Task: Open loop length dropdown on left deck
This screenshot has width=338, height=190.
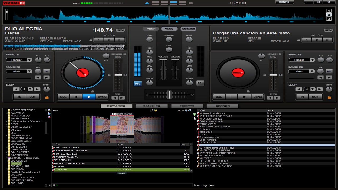Action: point(30,89)
